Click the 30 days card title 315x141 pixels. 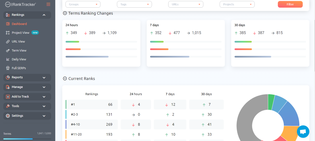click(x=240, y=25)
